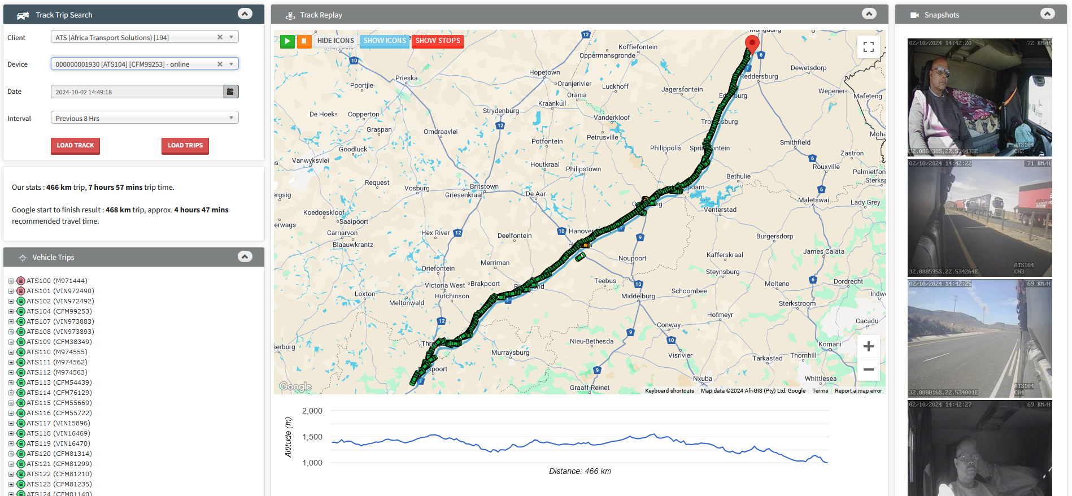Expand ATS101 (VIN972490) tree node

[11, 291]
